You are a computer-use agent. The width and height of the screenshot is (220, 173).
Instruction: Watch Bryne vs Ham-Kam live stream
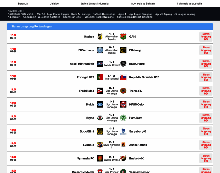(206, 118)
